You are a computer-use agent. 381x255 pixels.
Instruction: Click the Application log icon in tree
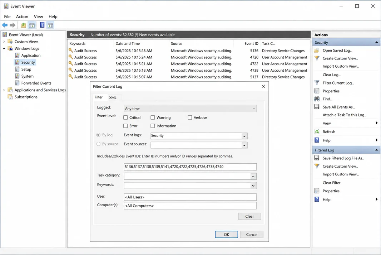point(17,55)
